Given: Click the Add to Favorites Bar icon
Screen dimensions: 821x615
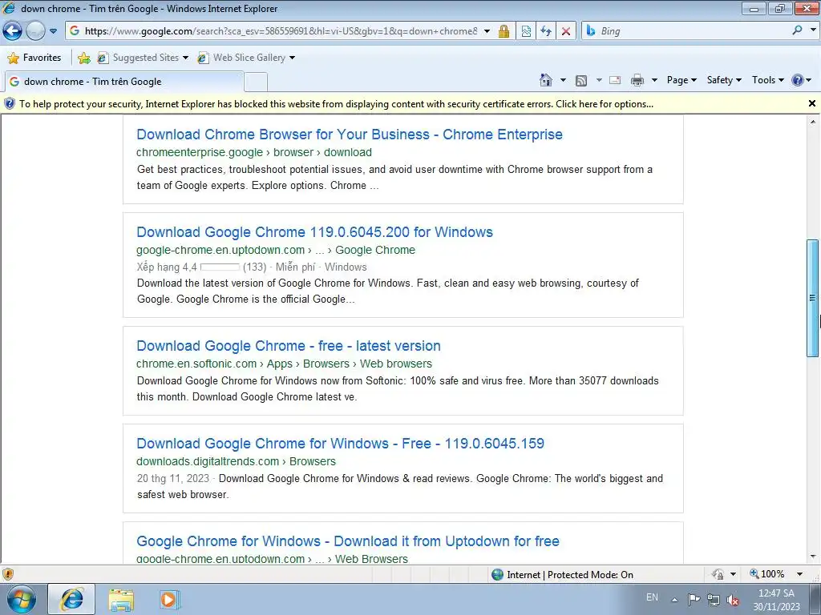Looking at the screenshot, I should pos(83,58).
